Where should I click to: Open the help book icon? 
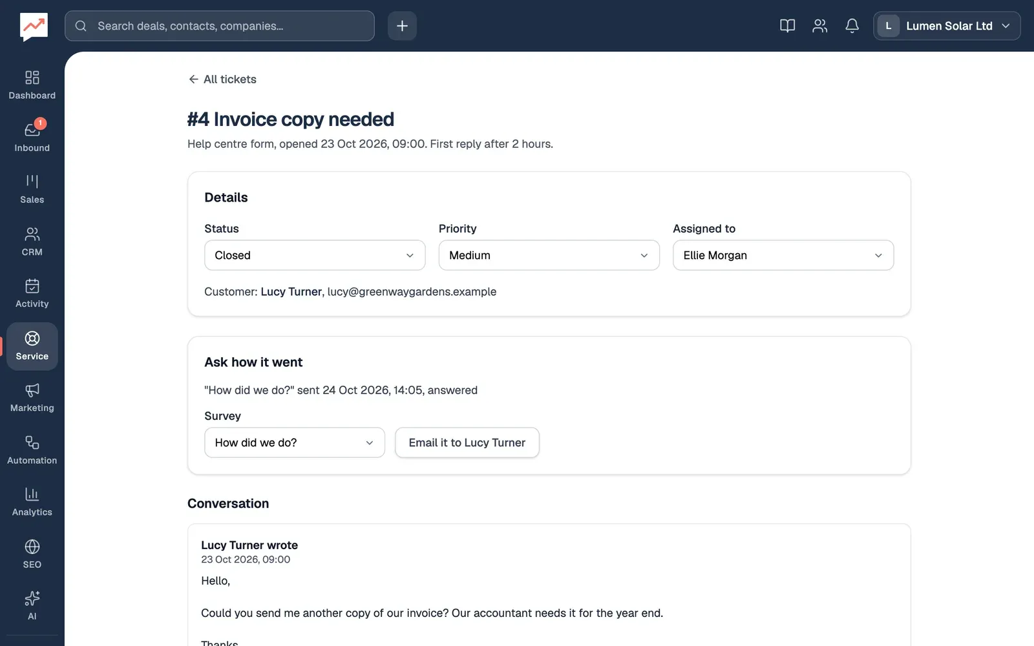(787, 26)
